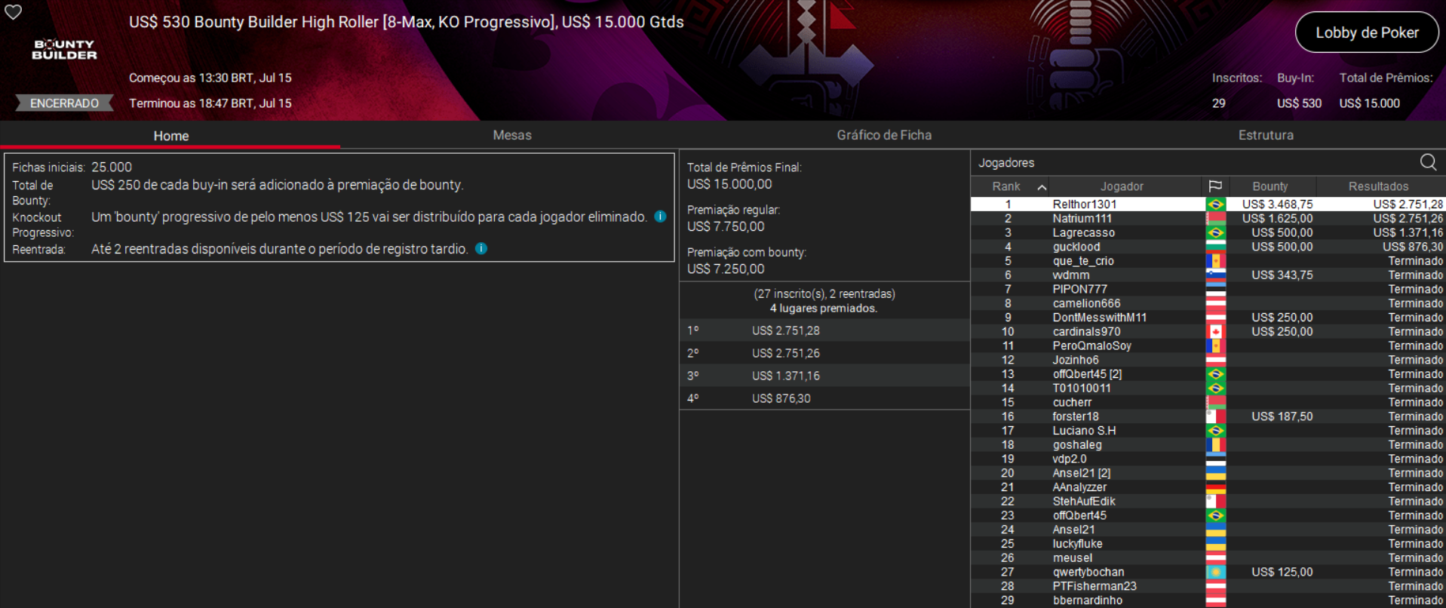
Task: Open the Mesas tab
Action: [512, 135]
